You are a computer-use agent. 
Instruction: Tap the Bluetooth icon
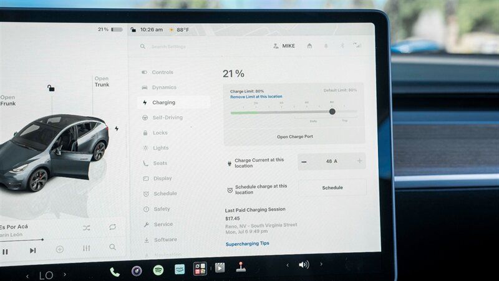pyautogui.click(x=342, y=46)
